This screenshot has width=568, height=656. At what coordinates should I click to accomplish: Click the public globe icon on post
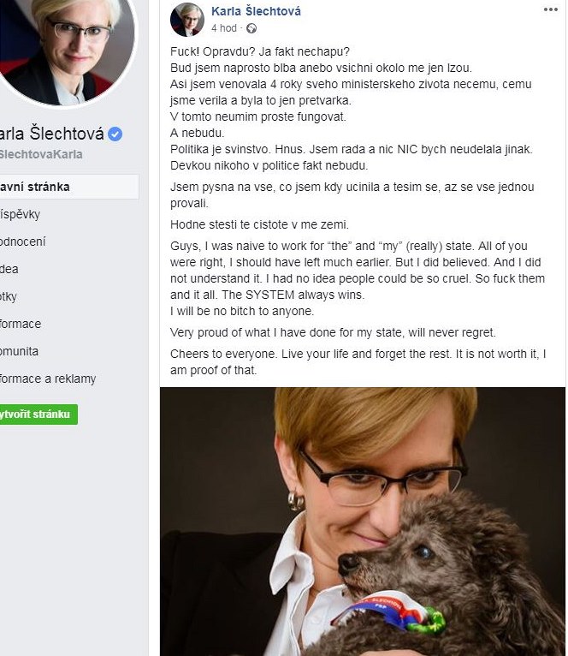pyautogui.click(x=251, y=28)
